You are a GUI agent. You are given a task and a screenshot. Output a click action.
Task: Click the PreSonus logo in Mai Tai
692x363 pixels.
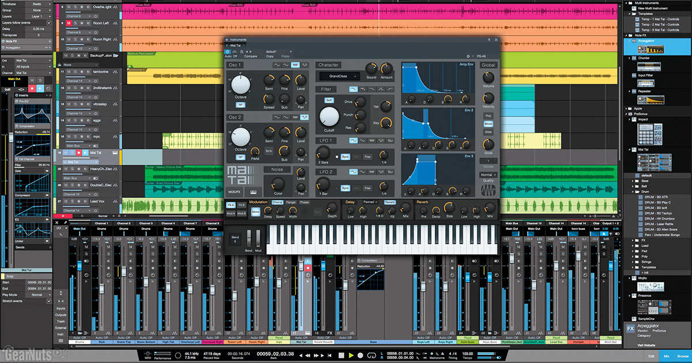pos(488,190)
